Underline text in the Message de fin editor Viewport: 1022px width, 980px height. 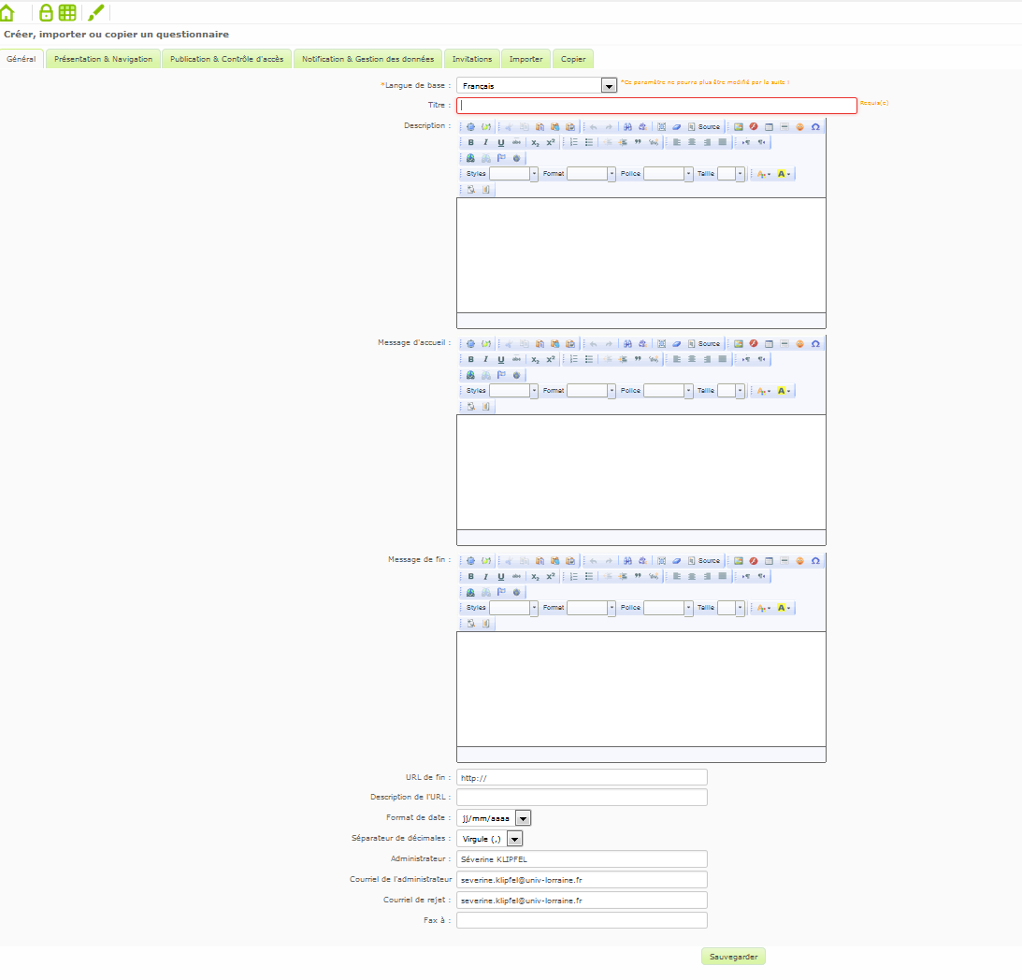click(501, 576)
